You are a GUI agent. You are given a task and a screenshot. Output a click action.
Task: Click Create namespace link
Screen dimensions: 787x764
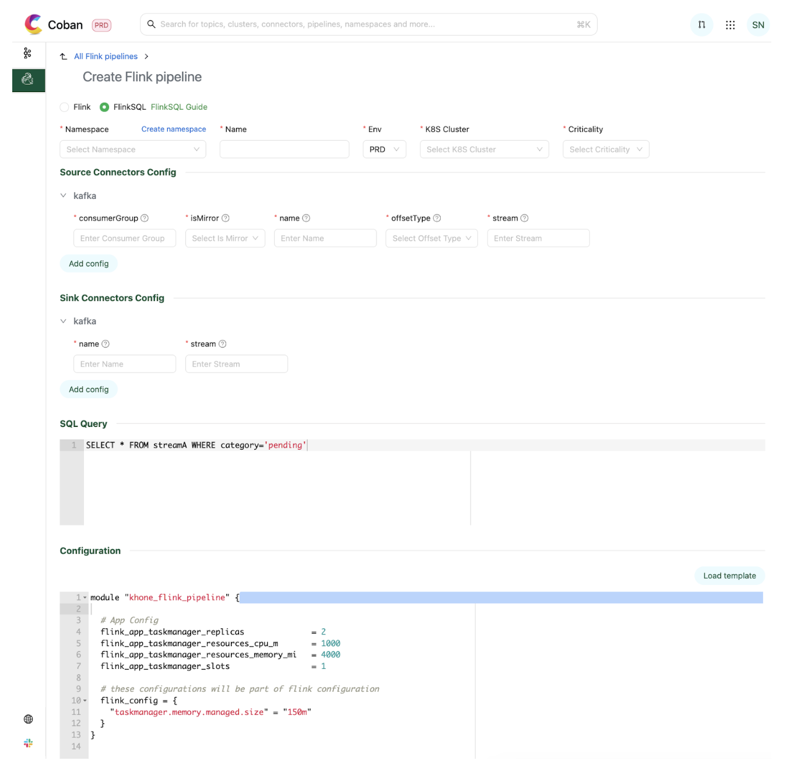click(174, 129)
